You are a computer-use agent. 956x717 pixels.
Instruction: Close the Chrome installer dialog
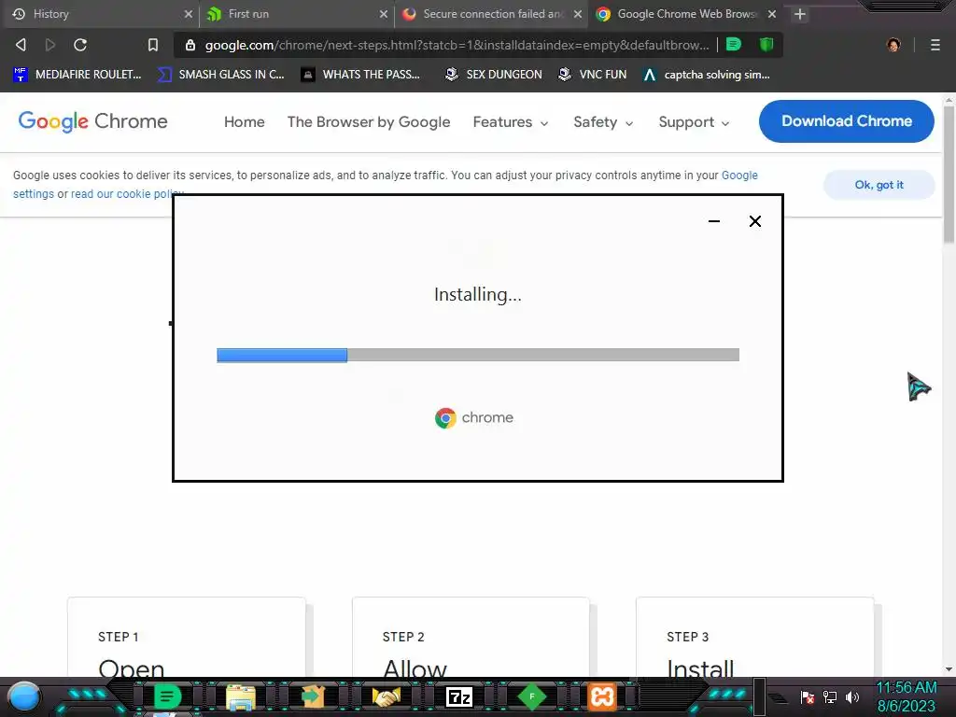tap(754, 221)
